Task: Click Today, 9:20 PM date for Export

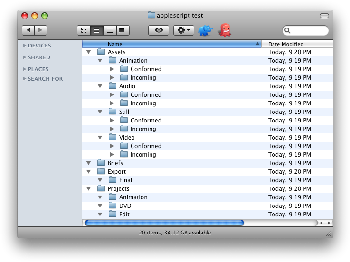Action: coord(290,172)
